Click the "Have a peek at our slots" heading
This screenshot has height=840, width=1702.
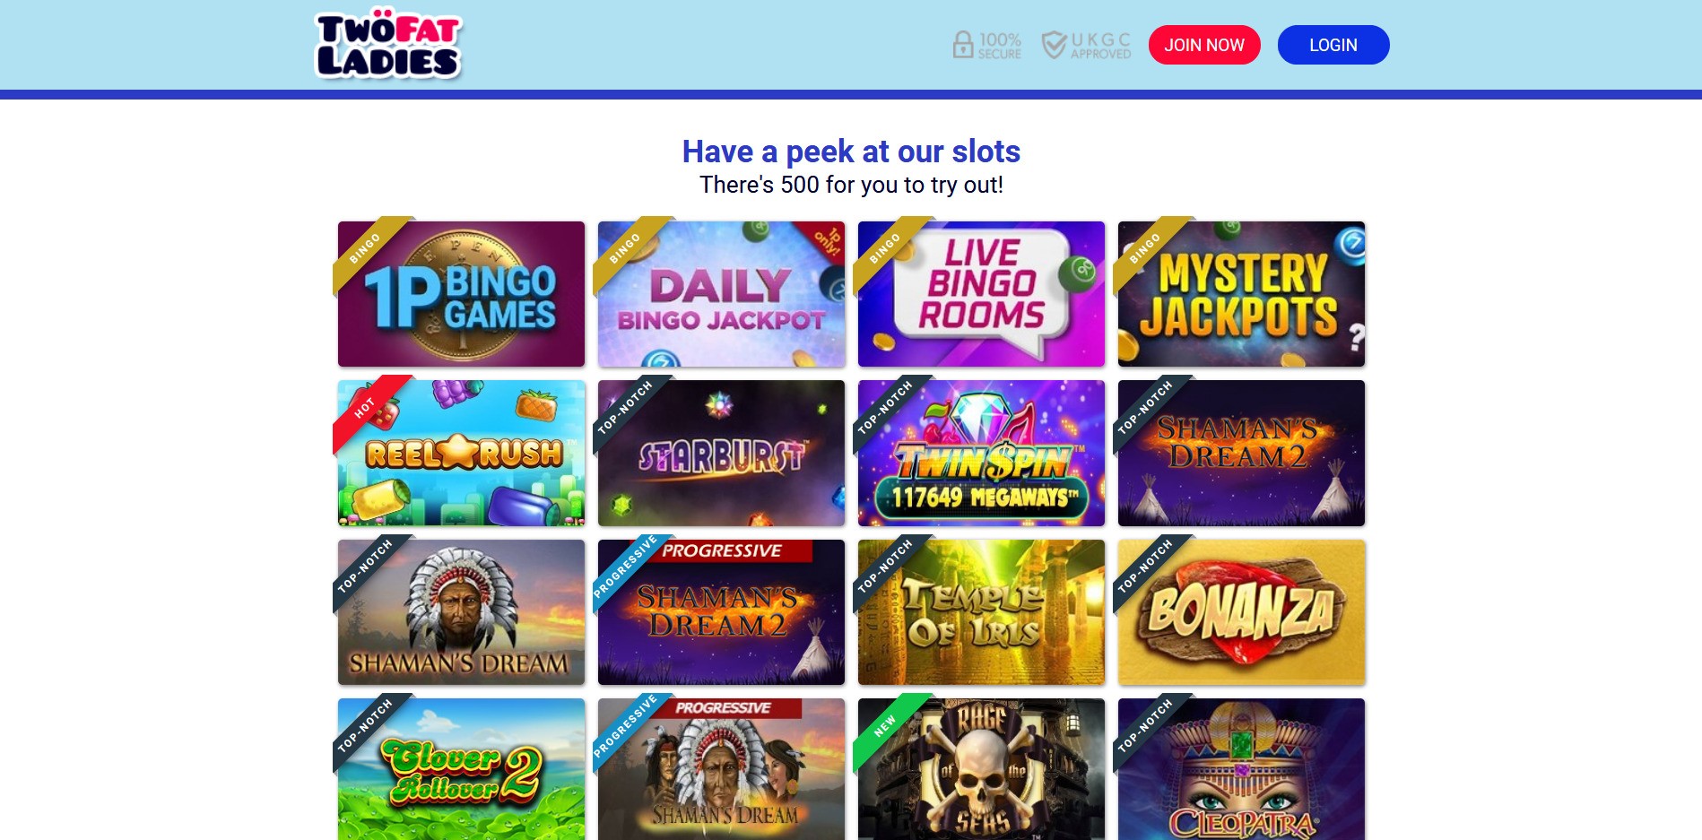pyautogui.click(x=851, y=152)
